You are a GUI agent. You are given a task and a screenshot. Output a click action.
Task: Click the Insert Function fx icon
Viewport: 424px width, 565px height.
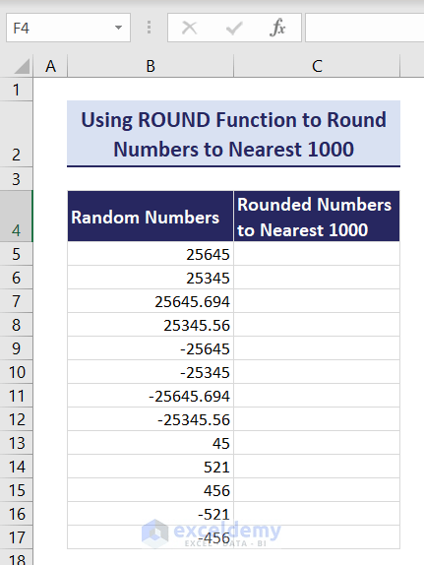277,28
